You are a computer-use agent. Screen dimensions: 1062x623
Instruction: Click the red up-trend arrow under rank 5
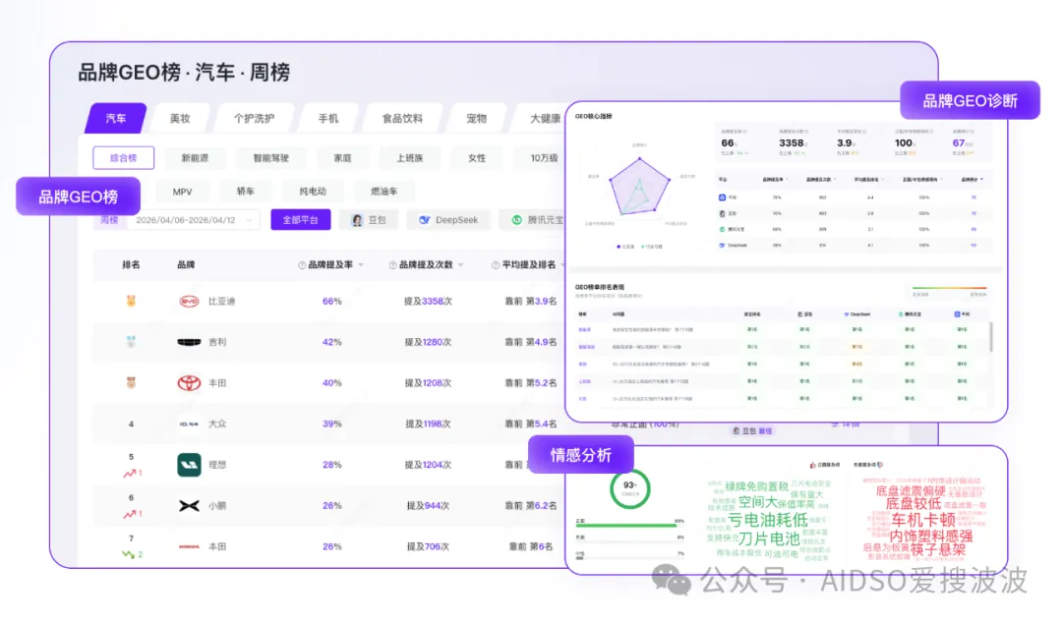coord(130,474)
